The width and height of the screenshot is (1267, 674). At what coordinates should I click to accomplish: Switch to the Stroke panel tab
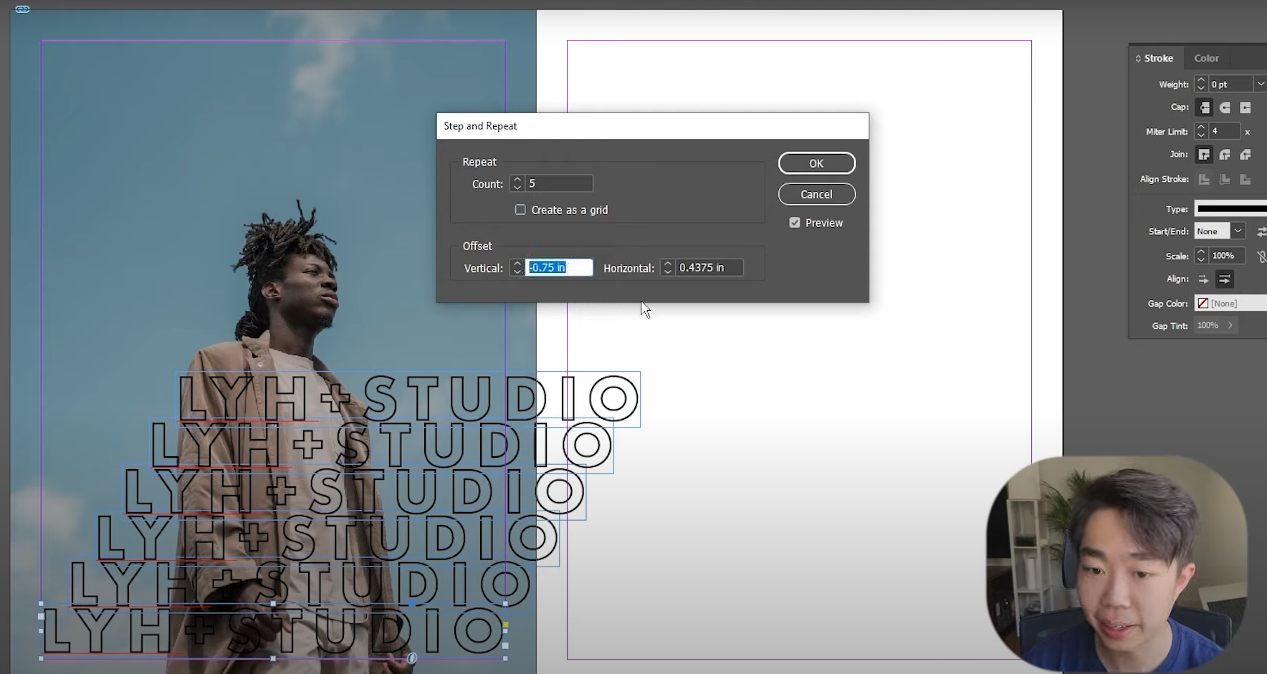point(1158,58)
